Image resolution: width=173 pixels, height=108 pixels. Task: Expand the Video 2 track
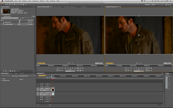(45, 86)
